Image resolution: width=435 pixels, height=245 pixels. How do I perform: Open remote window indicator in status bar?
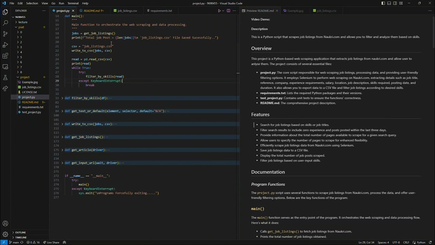(x=4, y=242)
